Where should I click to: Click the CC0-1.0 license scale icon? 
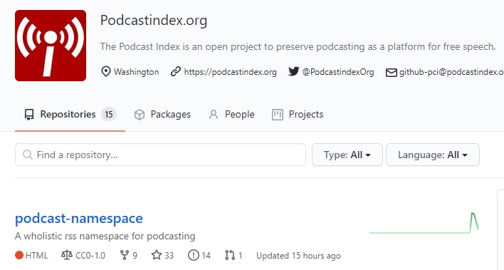[x=67, y=255]
